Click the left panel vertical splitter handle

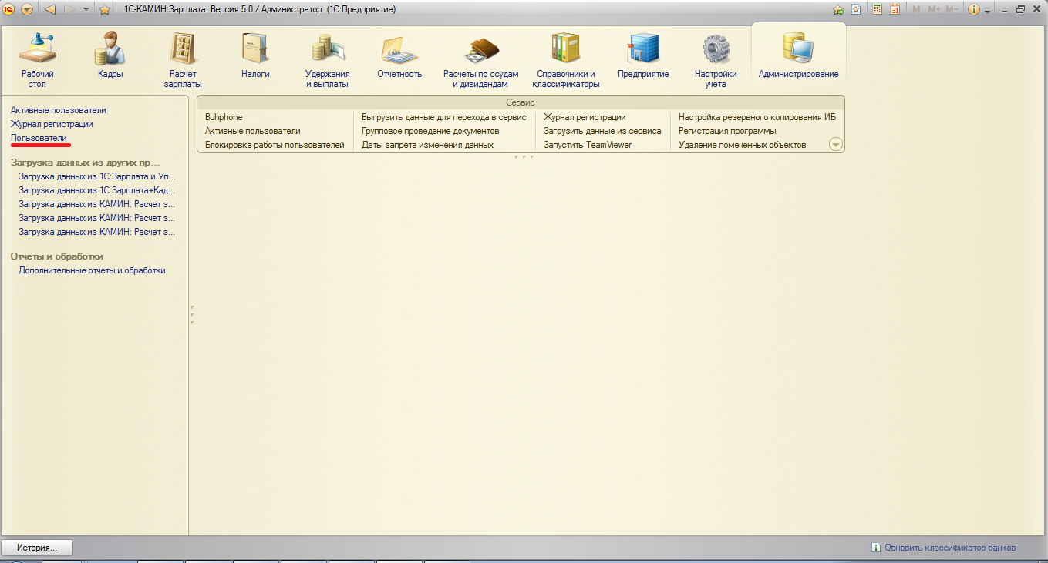point(191,315)
